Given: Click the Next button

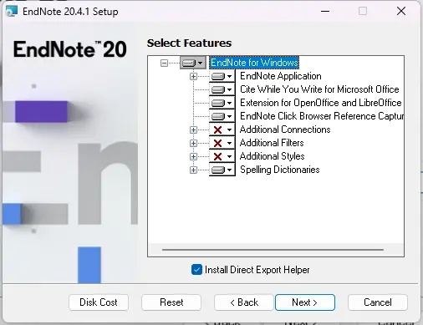Looking at the screenshot, I should [305, 302].
